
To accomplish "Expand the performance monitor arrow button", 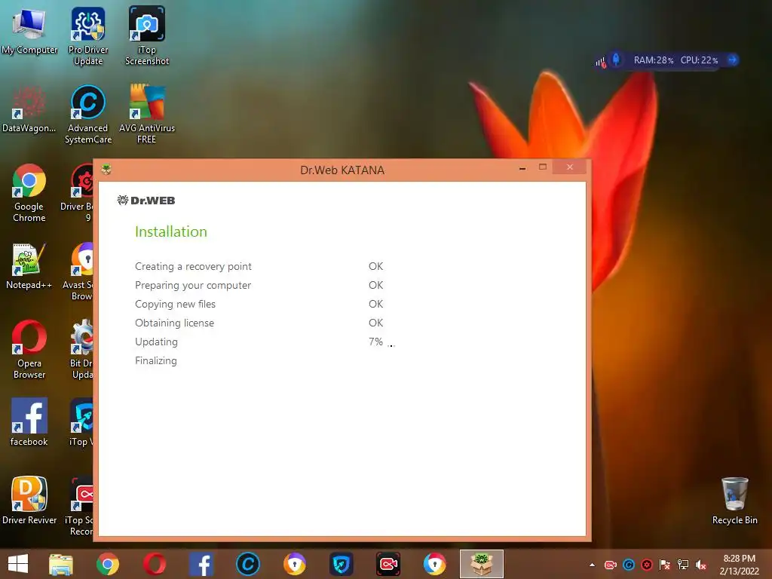I will [x=733, y=60].
